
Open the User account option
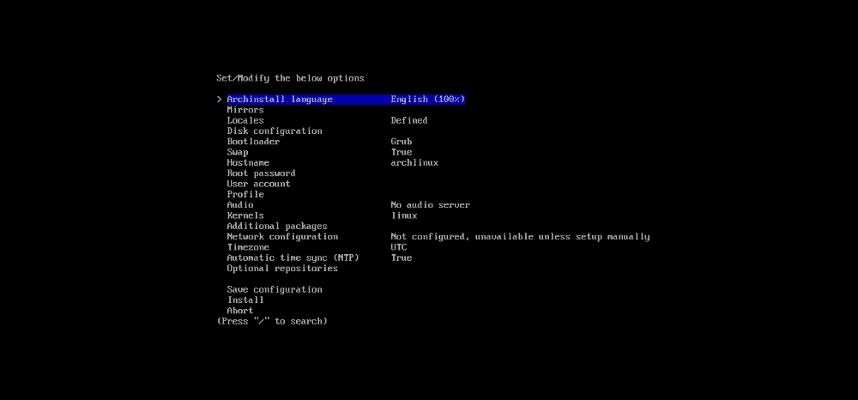[x=258, y=184]
